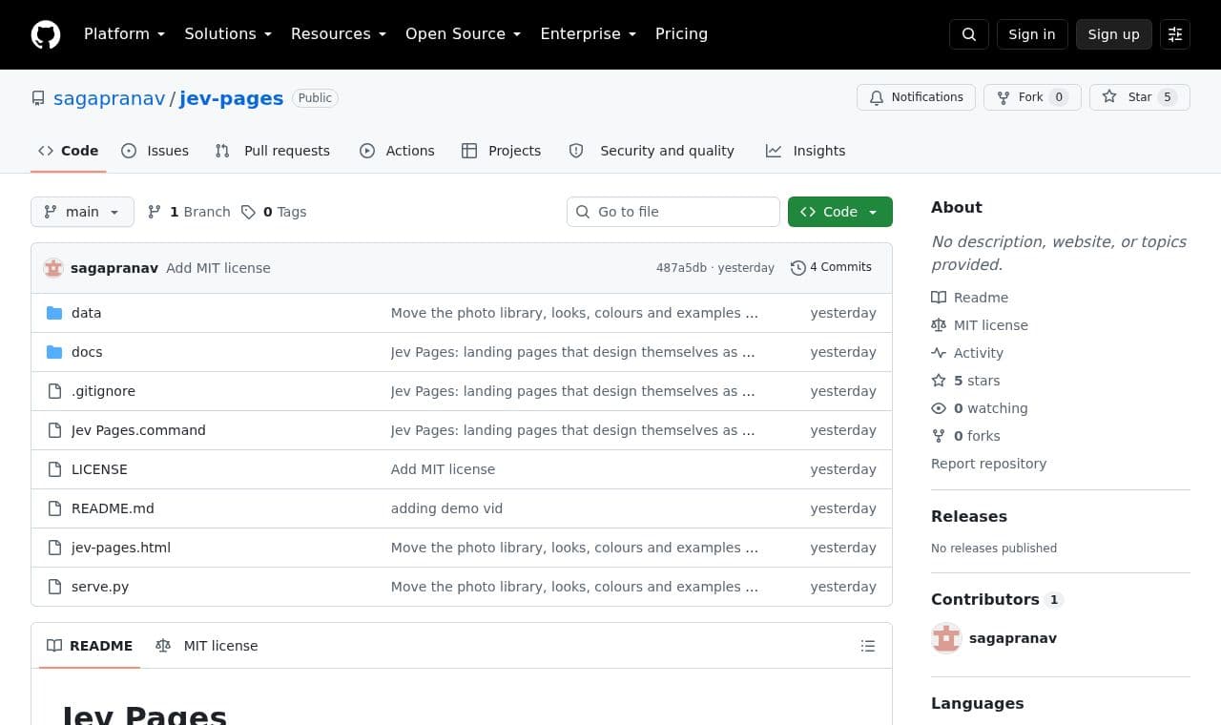Click the serve.py file icon
The image size is (1221, 725).
[54, 587]
